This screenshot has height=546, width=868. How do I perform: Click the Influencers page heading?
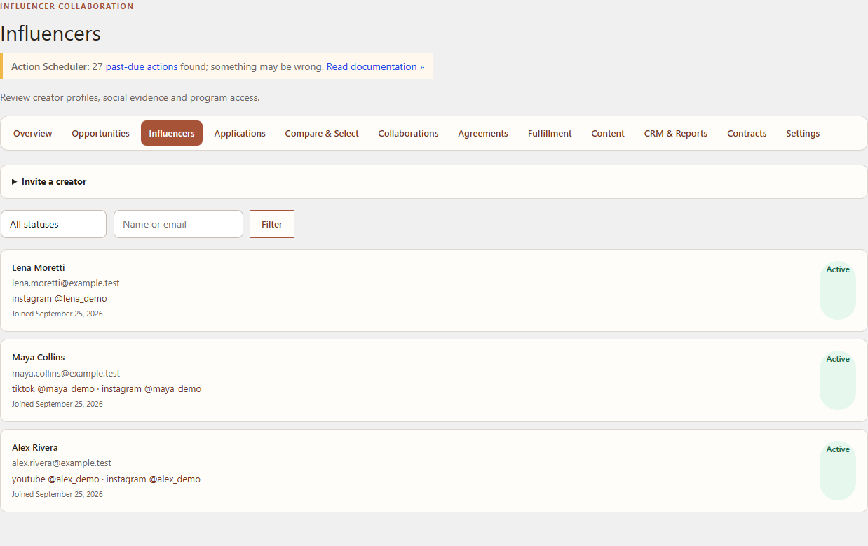[x=50, y=34]
